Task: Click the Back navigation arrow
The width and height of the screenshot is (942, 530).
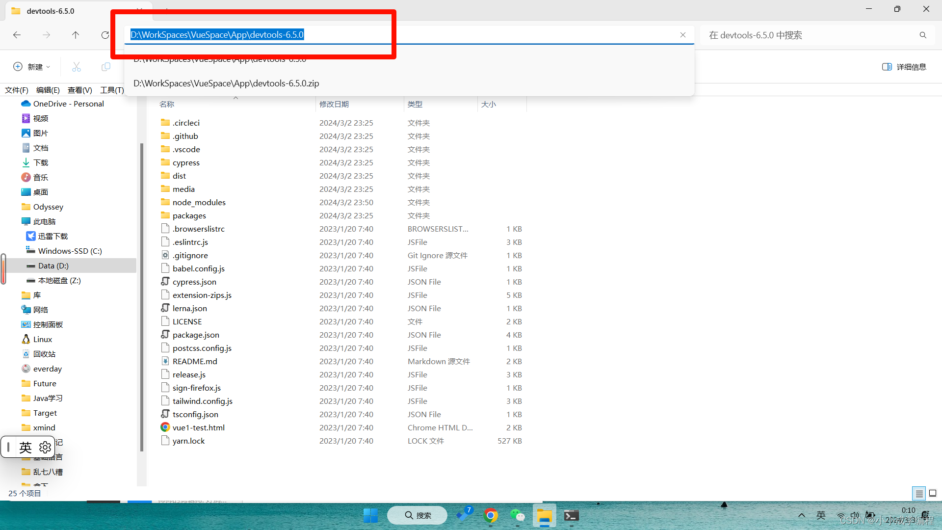Action: click(17, 35)
